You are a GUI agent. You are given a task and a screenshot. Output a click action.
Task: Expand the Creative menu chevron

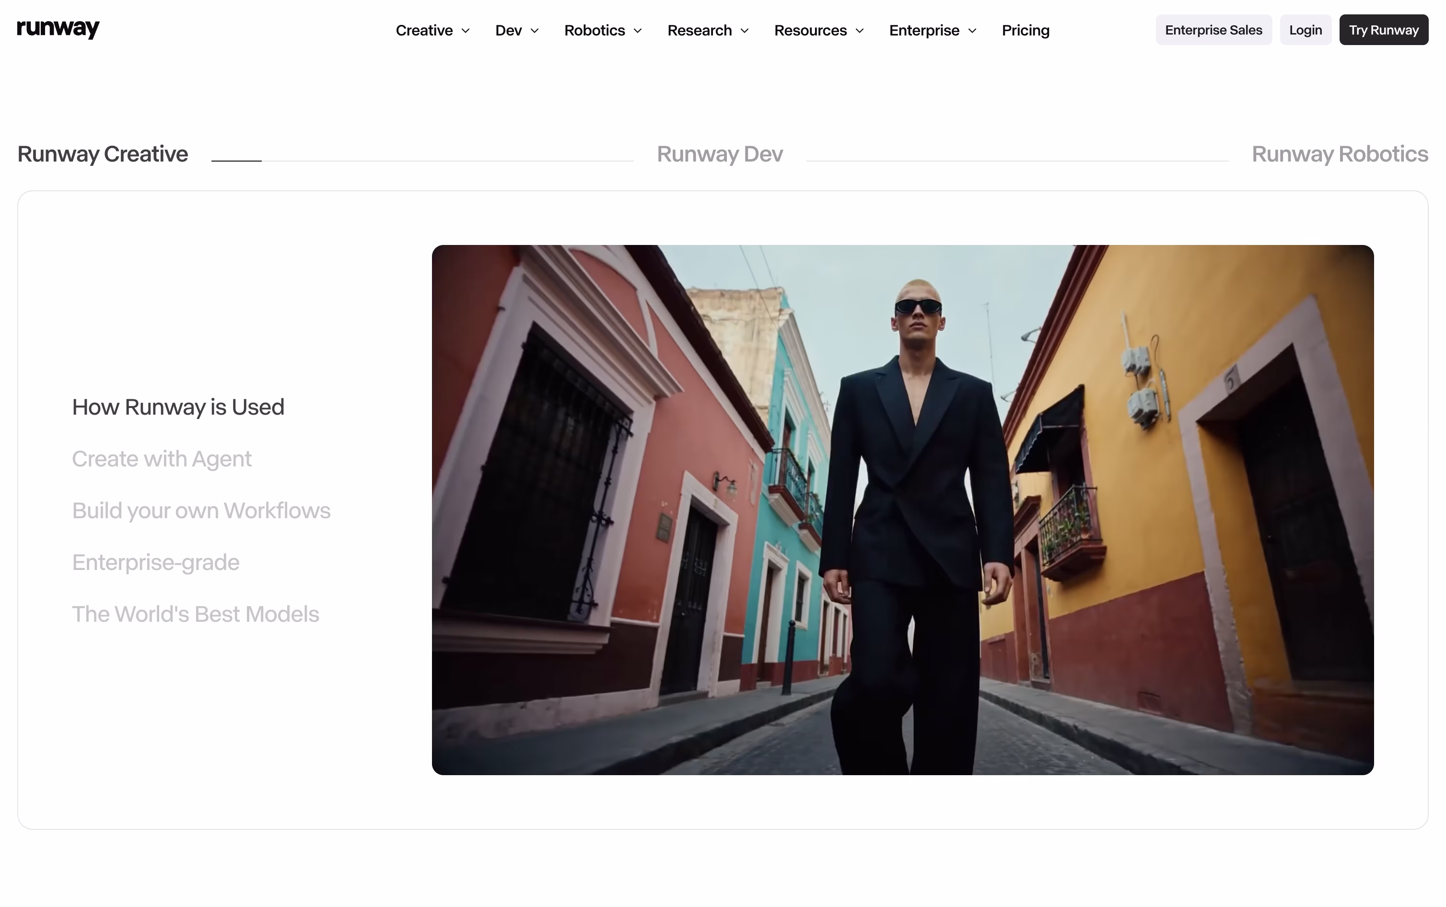point(466,31)
